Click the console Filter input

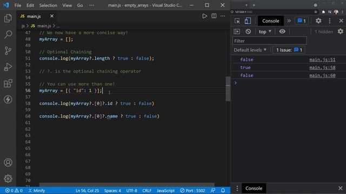click(269, 41)
